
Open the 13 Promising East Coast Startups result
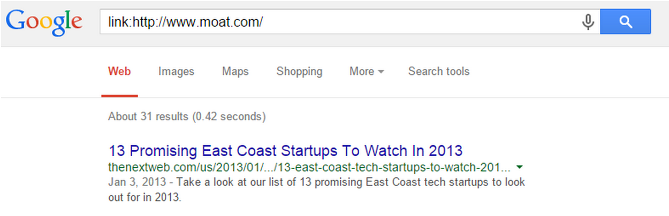point(285,150)
